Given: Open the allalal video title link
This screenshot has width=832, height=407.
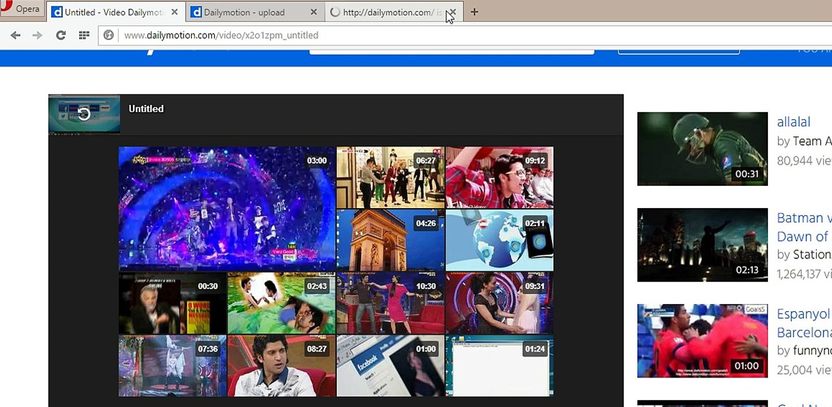Looking at the screenshot, I should coord(794,122).
